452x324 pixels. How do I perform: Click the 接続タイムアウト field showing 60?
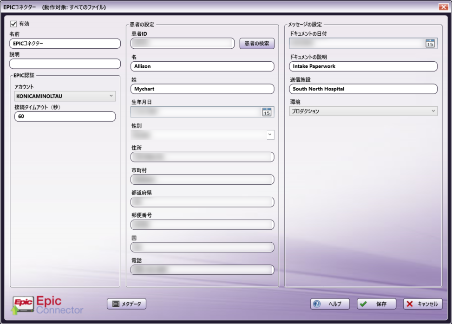65,117
